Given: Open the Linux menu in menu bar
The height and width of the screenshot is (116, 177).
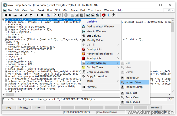Looking at the screenshot, I should (98, 10).
